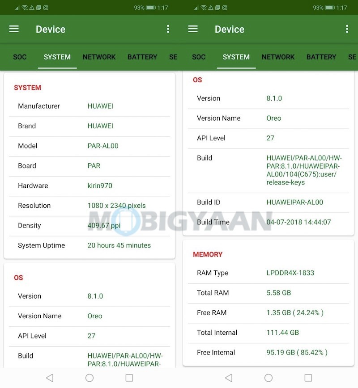358x388 pixels.
Task: Switch to NETWORK tab in left screenshot
Action: pos(99,57)
